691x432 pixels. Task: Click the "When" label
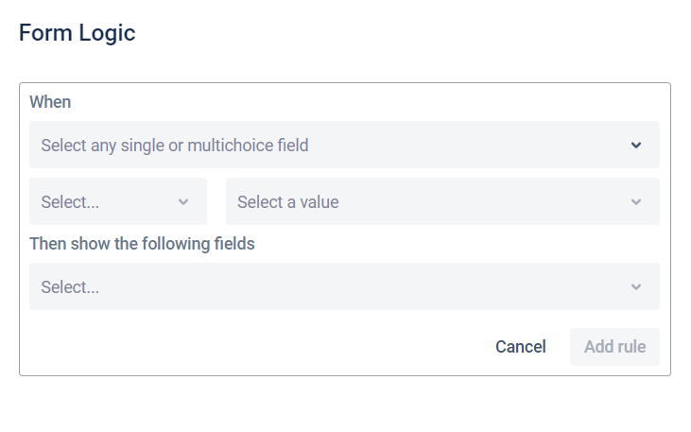pos(50,102)
